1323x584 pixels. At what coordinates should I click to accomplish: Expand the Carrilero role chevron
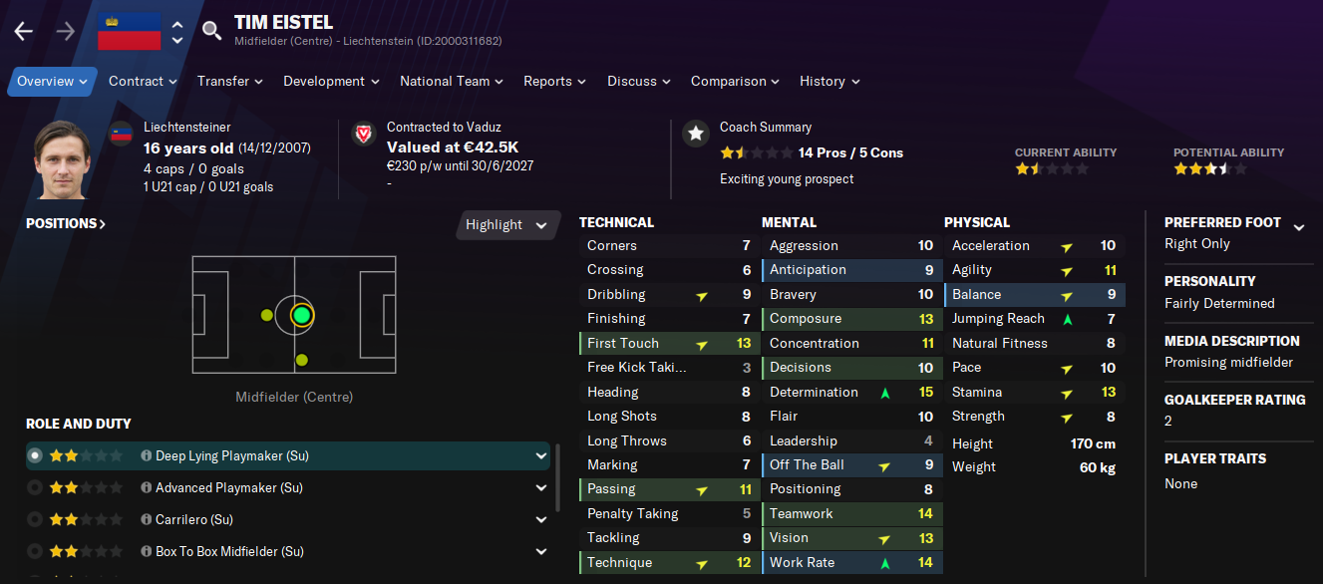click(x=541, y=519)
